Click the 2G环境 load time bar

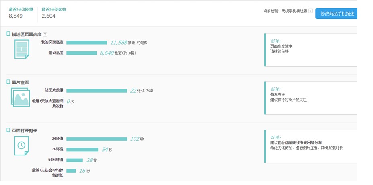tap(97, 139)
